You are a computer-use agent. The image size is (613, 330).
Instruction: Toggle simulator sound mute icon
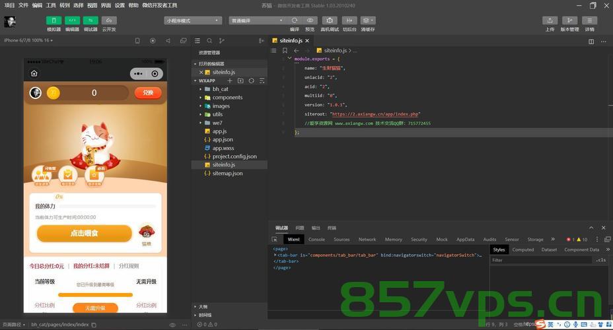pyautogui.click(x=168, y=41)
